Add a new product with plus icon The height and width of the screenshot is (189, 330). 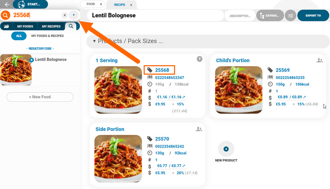[x=226, y=149]
